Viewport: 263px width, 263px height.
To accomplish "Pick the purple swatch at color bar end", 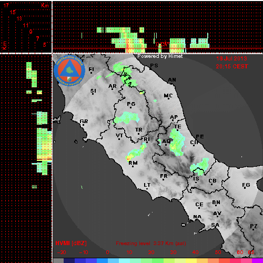I will point(257,260).
